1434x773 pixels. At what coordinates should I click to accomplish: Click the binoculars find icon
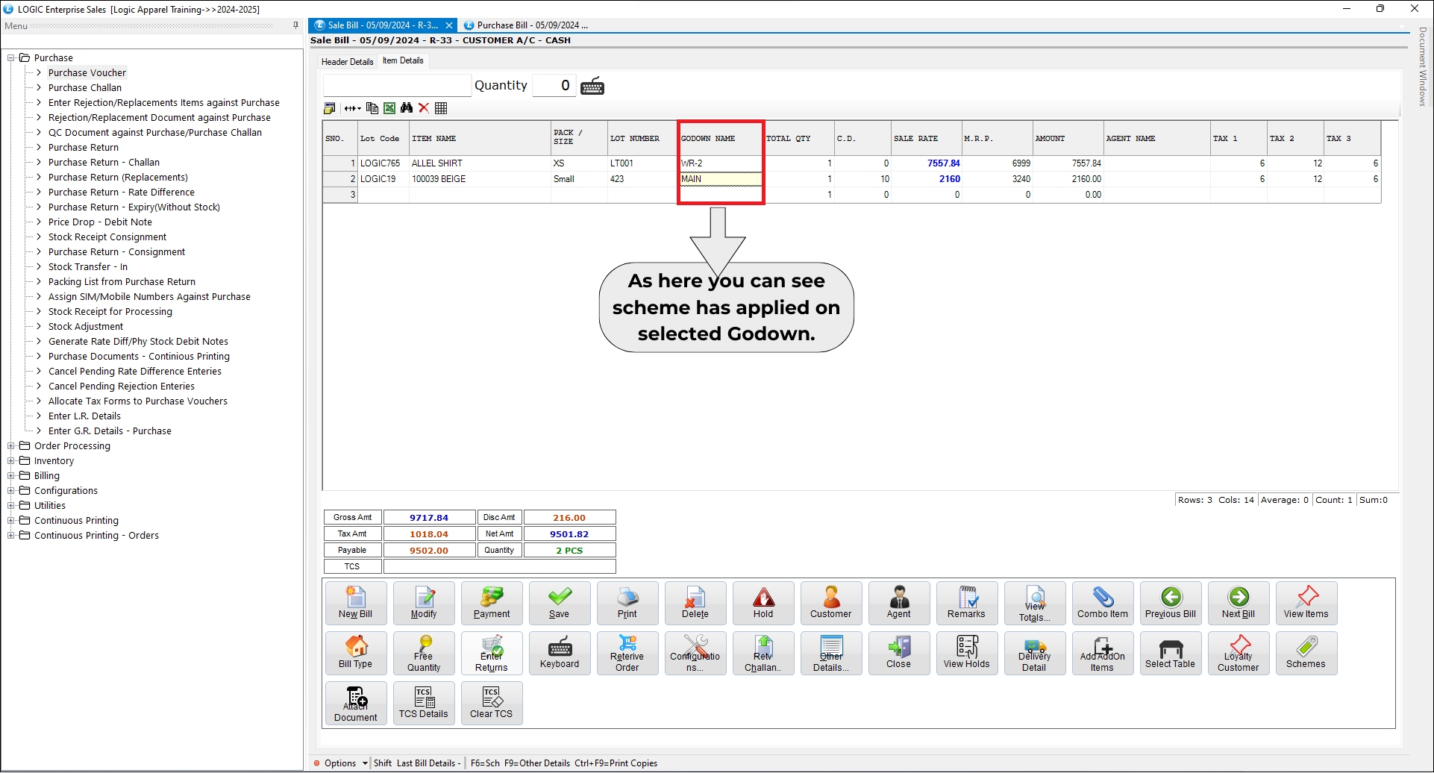pos(407,108)
